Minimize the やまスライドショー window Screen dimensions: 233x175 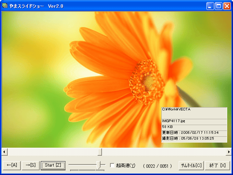210,6
